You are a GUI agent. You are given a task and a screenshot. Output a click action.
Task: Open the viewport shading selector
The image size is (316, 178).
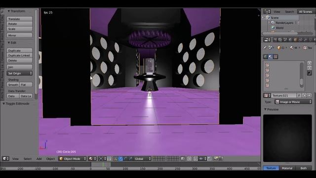92,159
